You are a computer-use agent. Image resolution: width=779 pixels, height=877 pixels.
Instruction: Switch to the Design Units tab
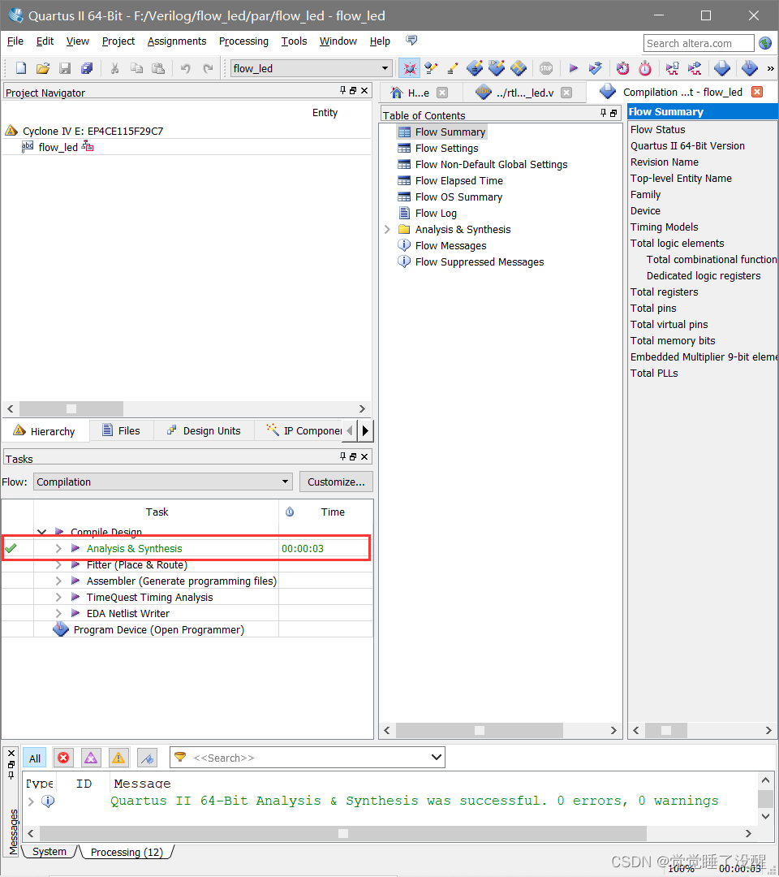pyautogui.click(x=204, y=430)
